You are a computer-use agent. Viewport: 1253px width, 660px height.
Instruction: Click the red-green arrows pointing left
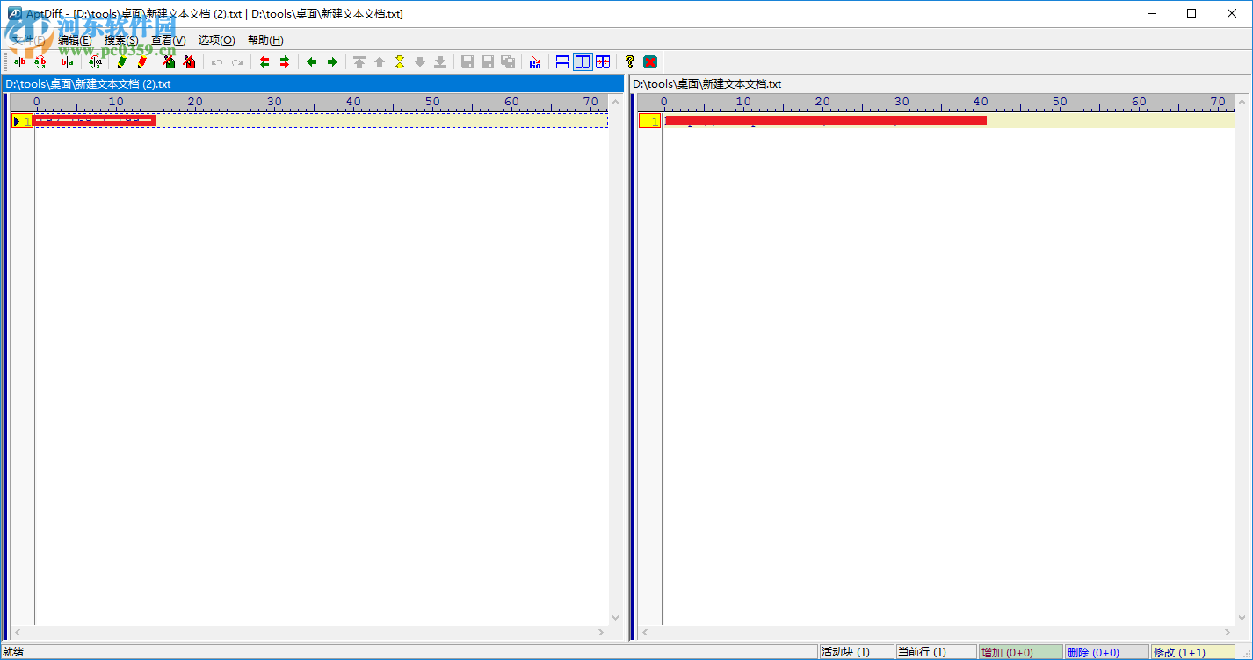(x=264, y=61)
